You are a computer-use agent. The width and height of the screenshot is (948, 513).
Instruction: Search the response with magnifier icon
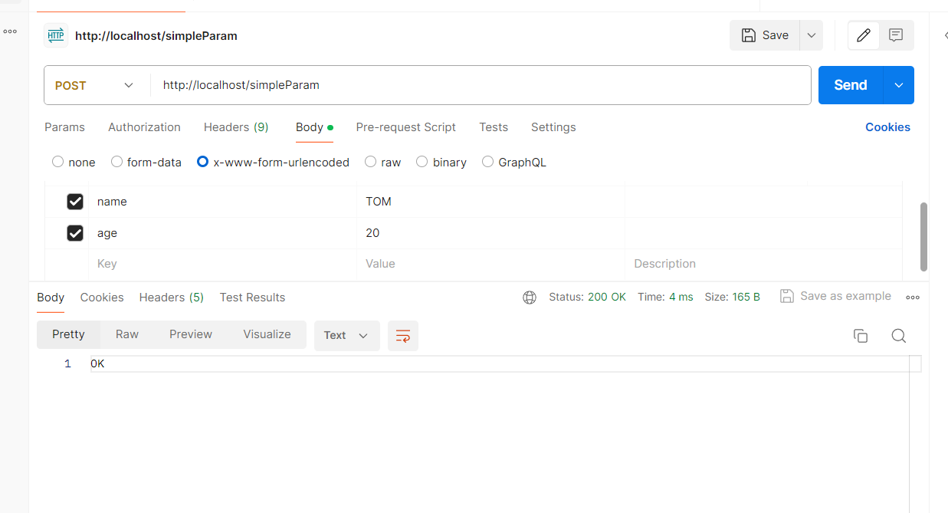pyautogui.click(x=899, y=336)
